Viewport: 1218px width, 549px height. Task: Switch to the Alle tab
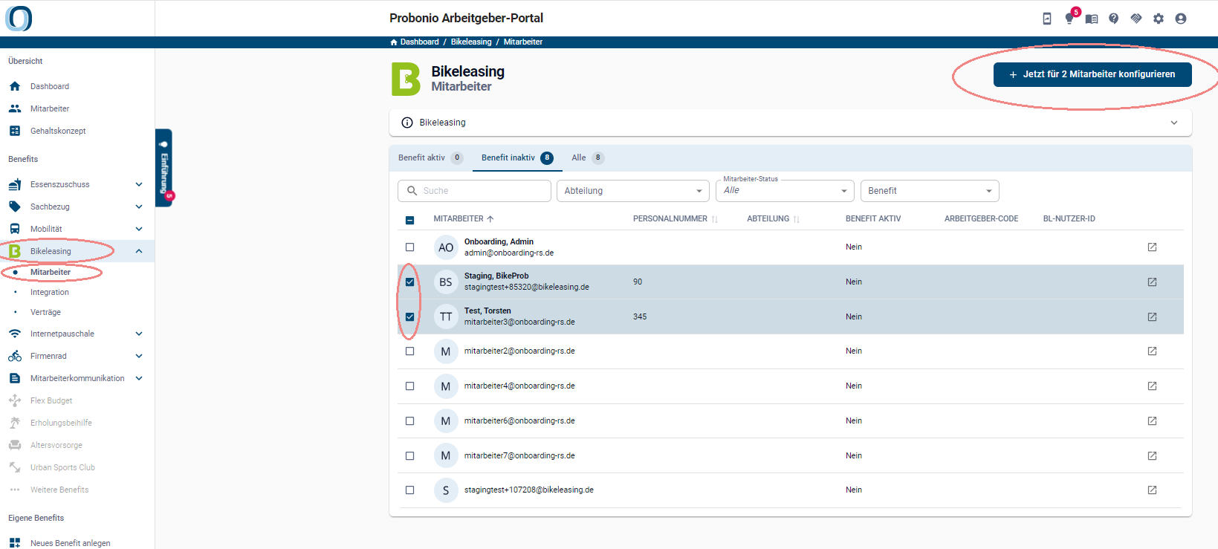[x=587, y=157]
